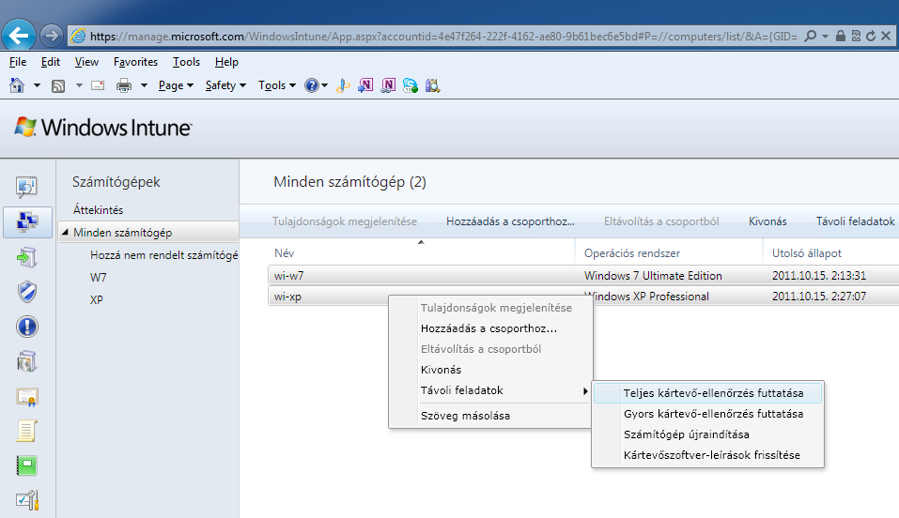899x518 pixels.
Task: Click the first OneNote icon in toolbar
Action: point(365,85)
